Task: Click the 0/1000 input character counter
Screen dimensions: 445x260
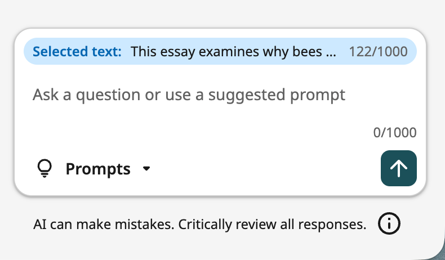Action: click(395, 132)
